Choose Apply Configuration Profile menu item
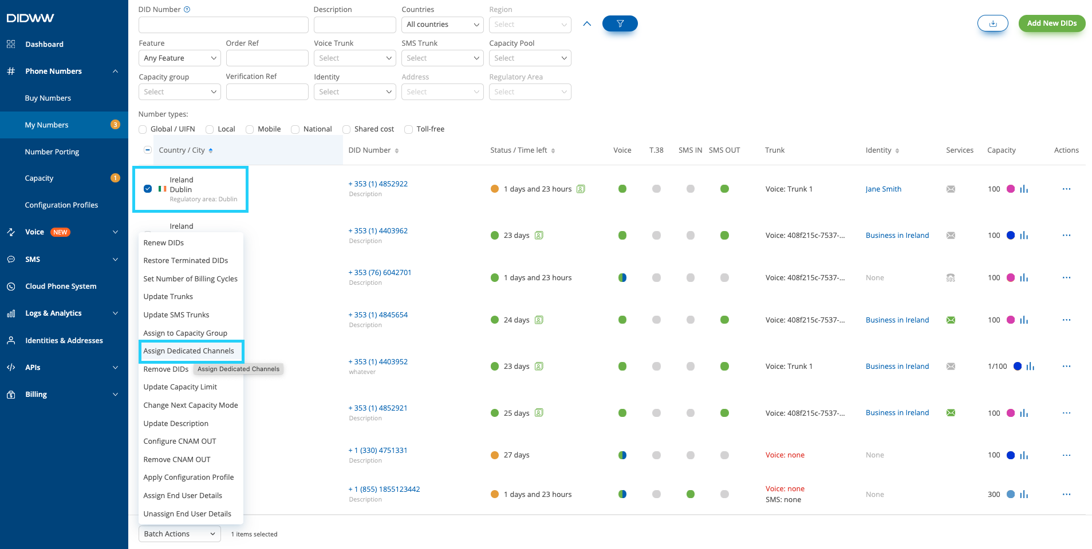The image size is (1092, 549). pos(188,477)
